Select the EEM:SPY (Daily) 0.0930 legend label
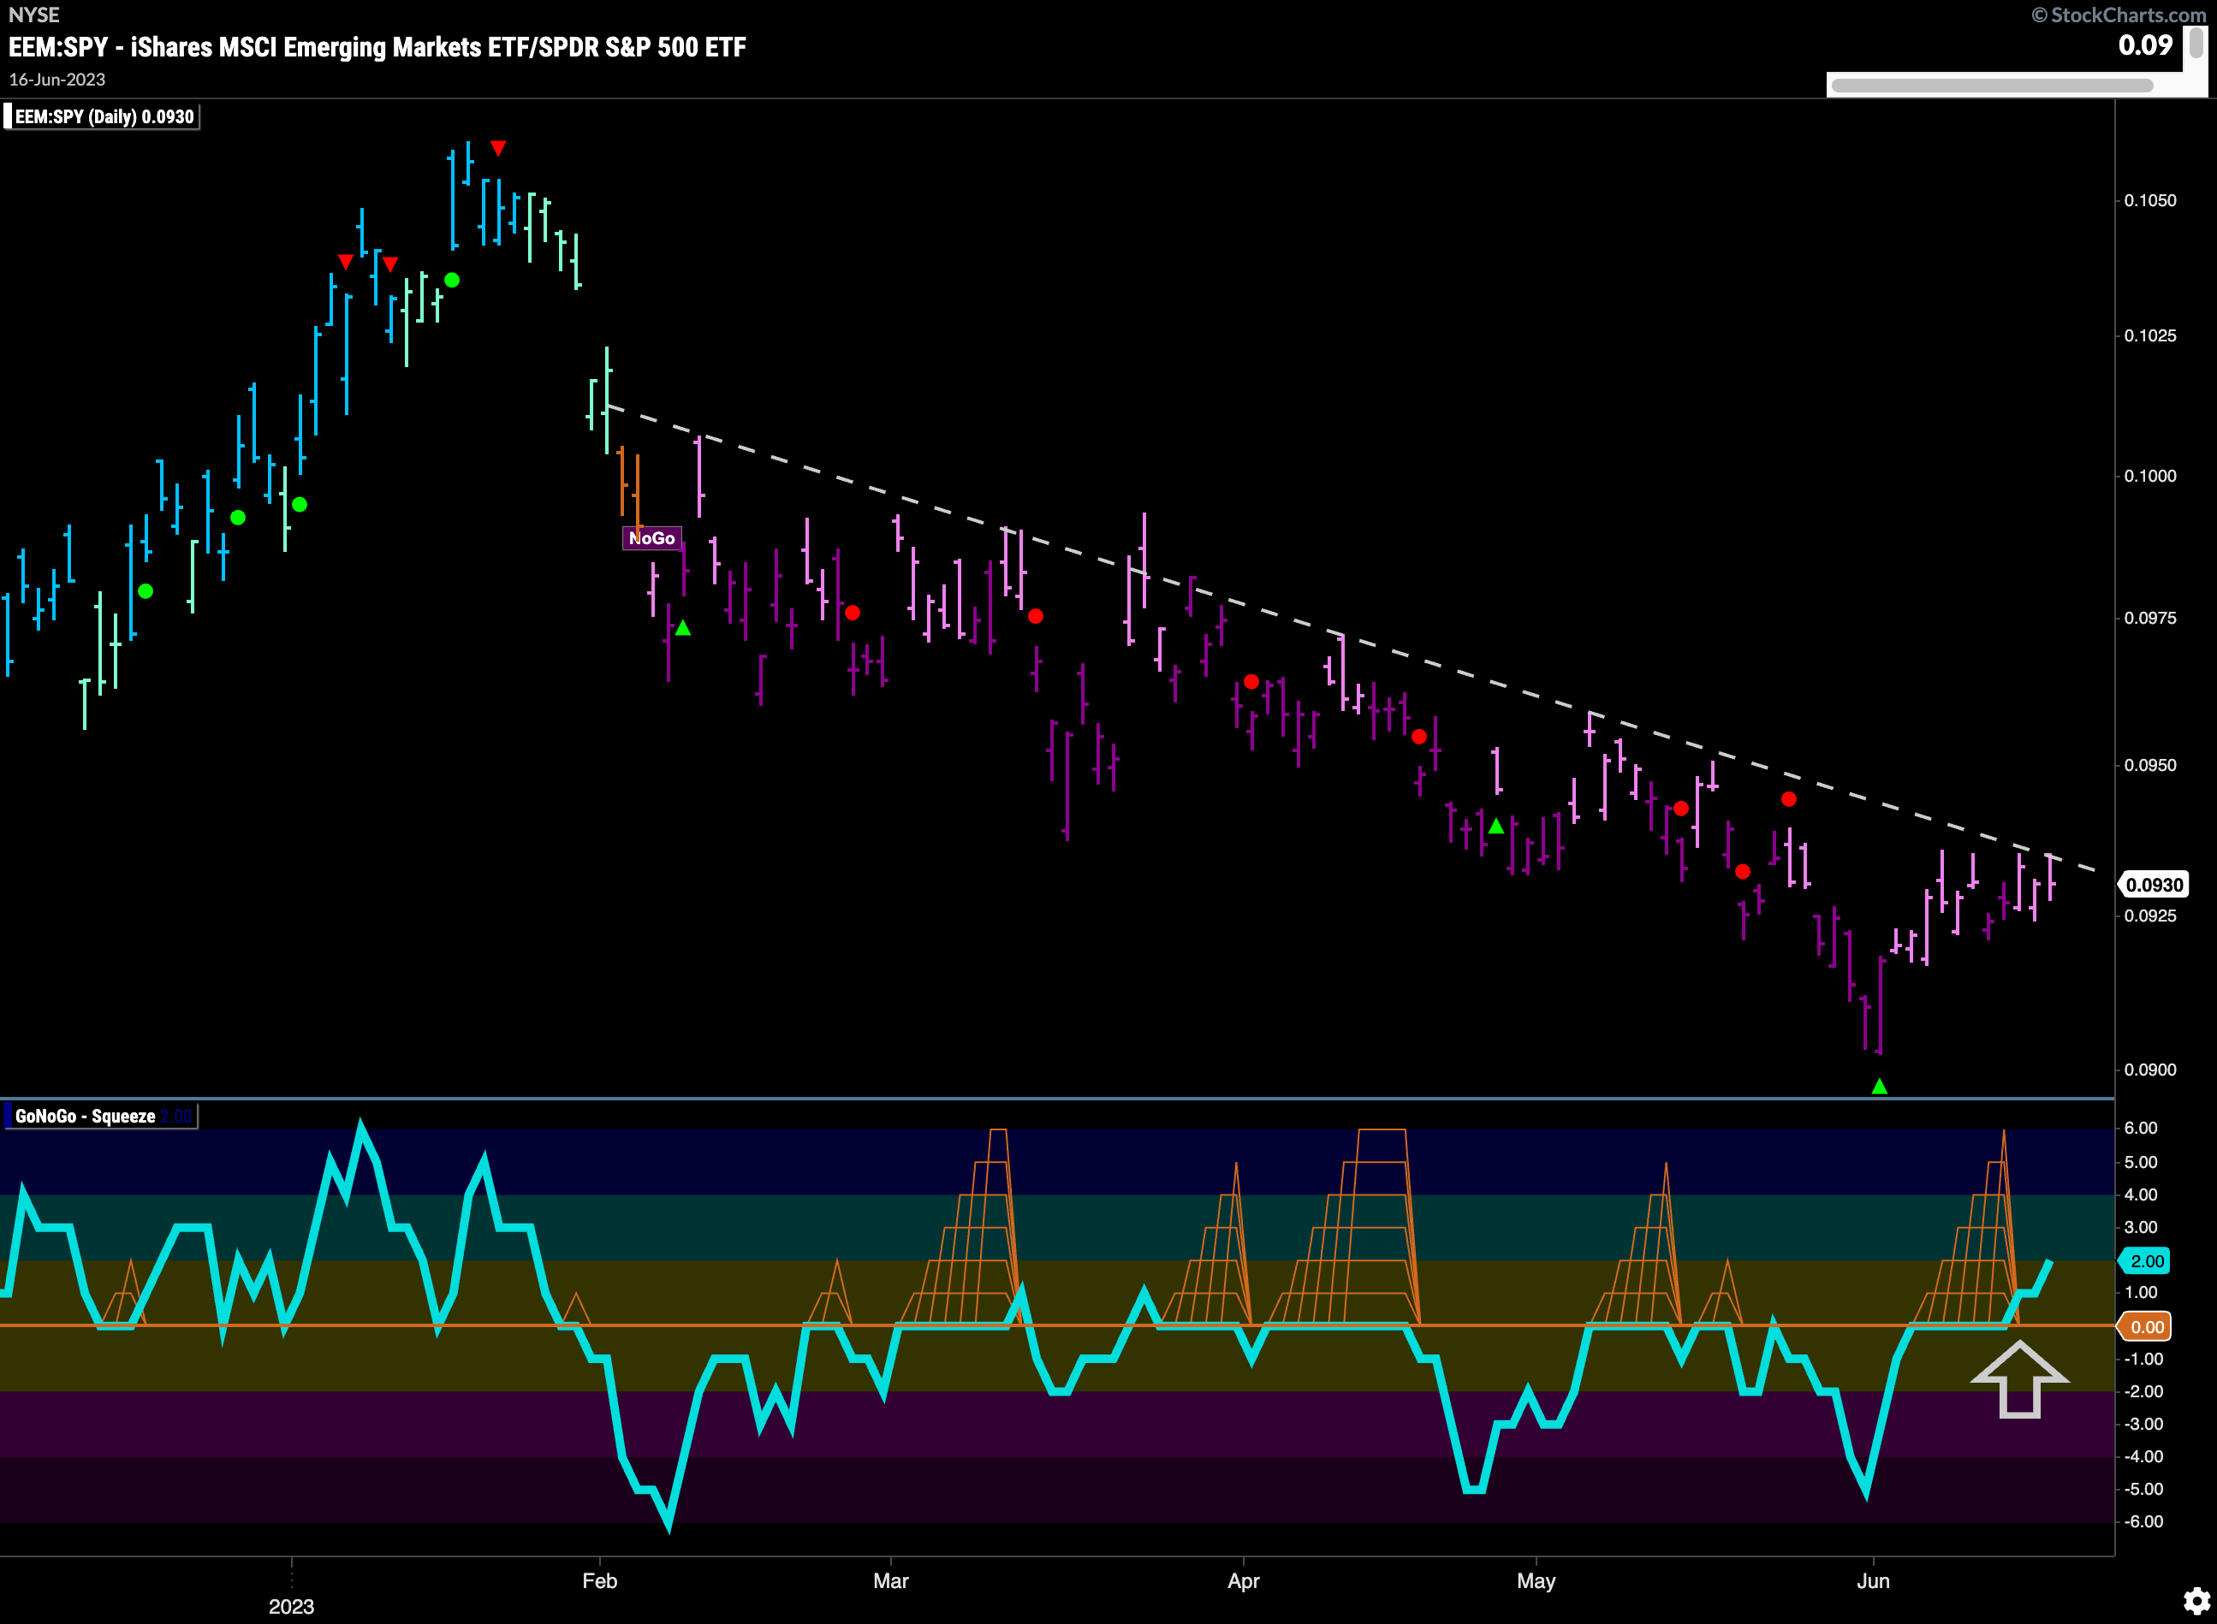 pyautogui.click(x=101, y=117)
